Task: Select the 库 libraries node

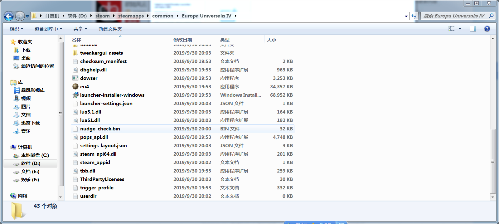Action: 17,82
